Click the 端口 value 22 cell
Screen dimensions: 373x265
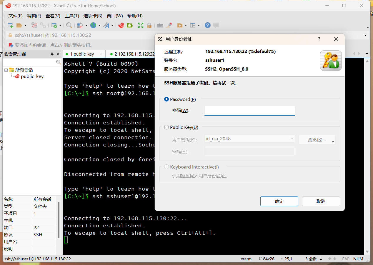pyautogui.click(x=44, y=228)
